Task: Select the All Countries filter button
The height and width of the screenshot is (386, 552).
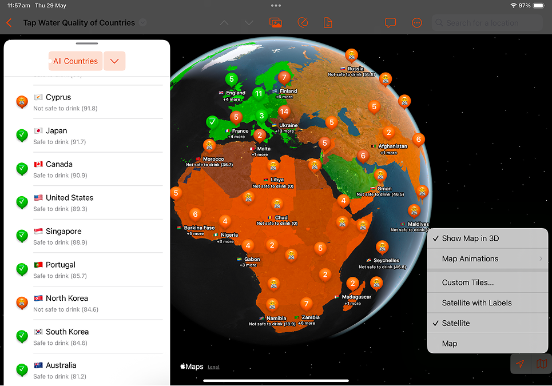Action: point(76,61)
